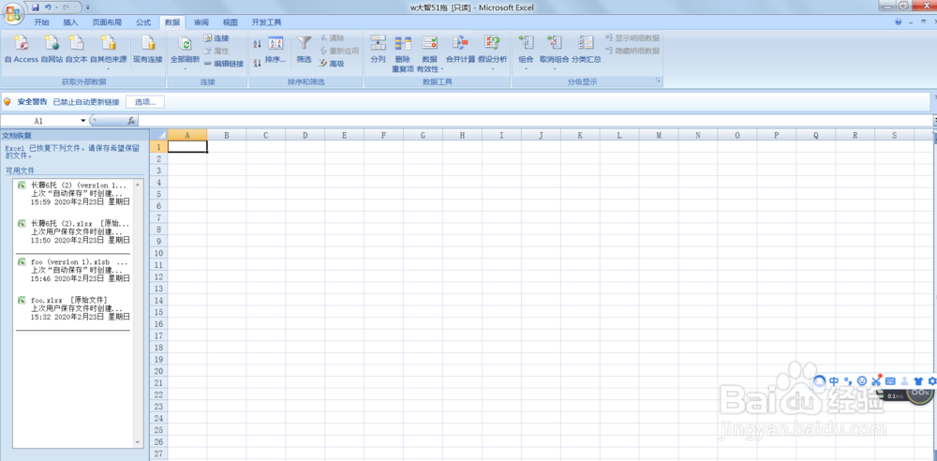The height and width of the screenshot is (461, 937).
Task: Expand the 取消组合 dropdown arrow
Action: click(555, 68)
